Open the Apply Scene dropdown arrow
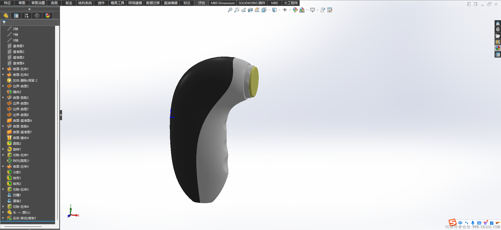The height and width of the screenshot is (230, 501). pyautogui.click(x=307, y=10)
